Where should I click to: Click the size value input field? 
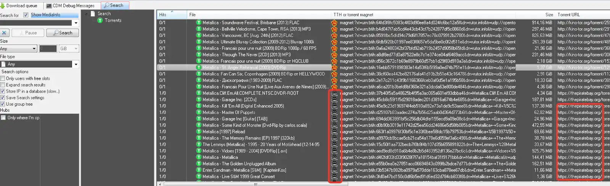point(48,49)
